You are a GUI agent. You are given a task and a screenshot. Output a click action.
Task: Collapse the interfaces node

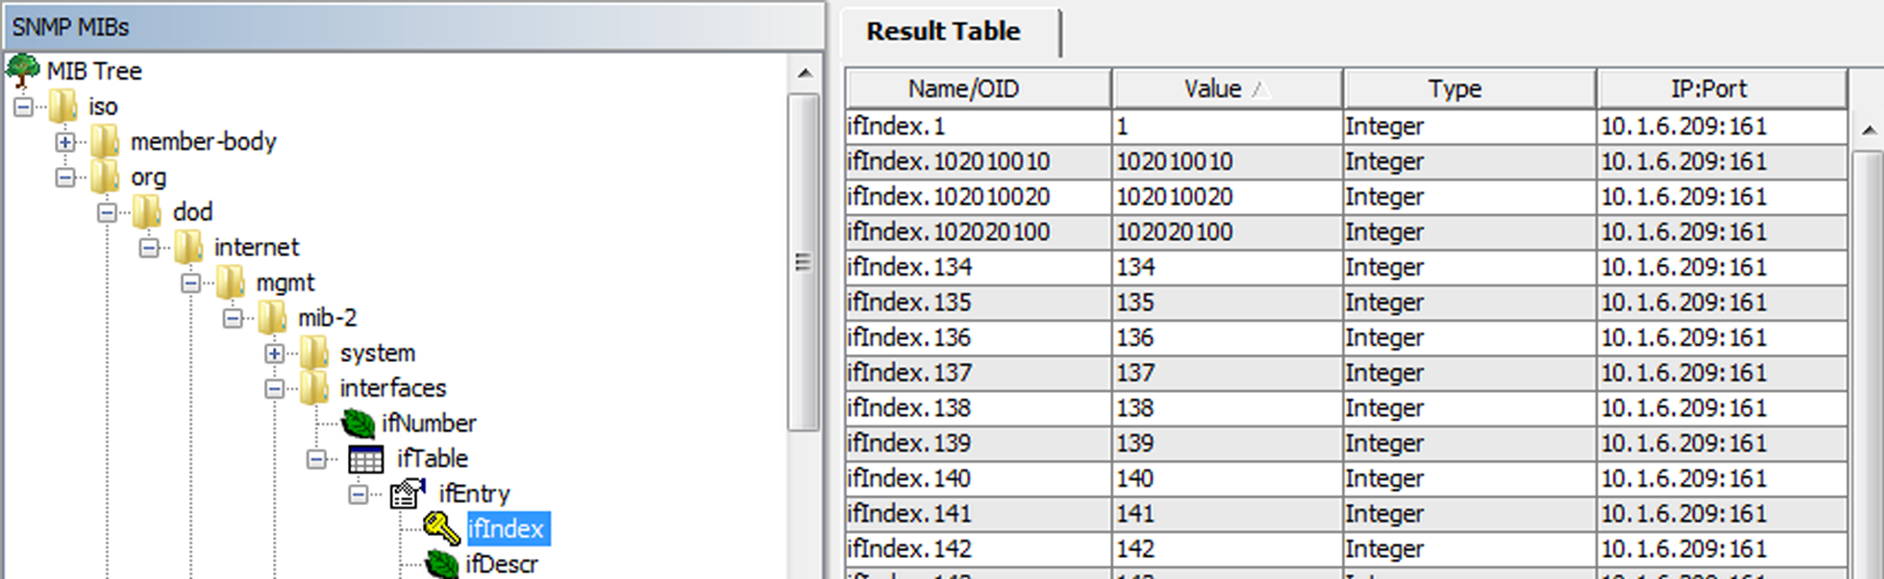click(x=274, y=389)
